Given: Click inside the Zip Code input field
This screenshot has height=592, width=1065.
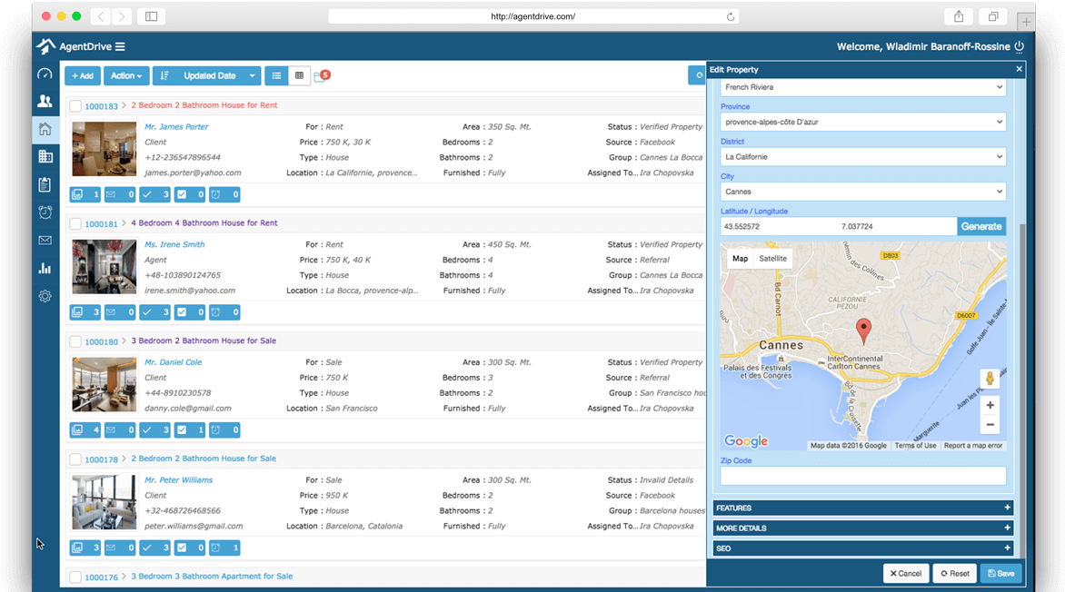Looking at the screenshot, I should (861, 476).
